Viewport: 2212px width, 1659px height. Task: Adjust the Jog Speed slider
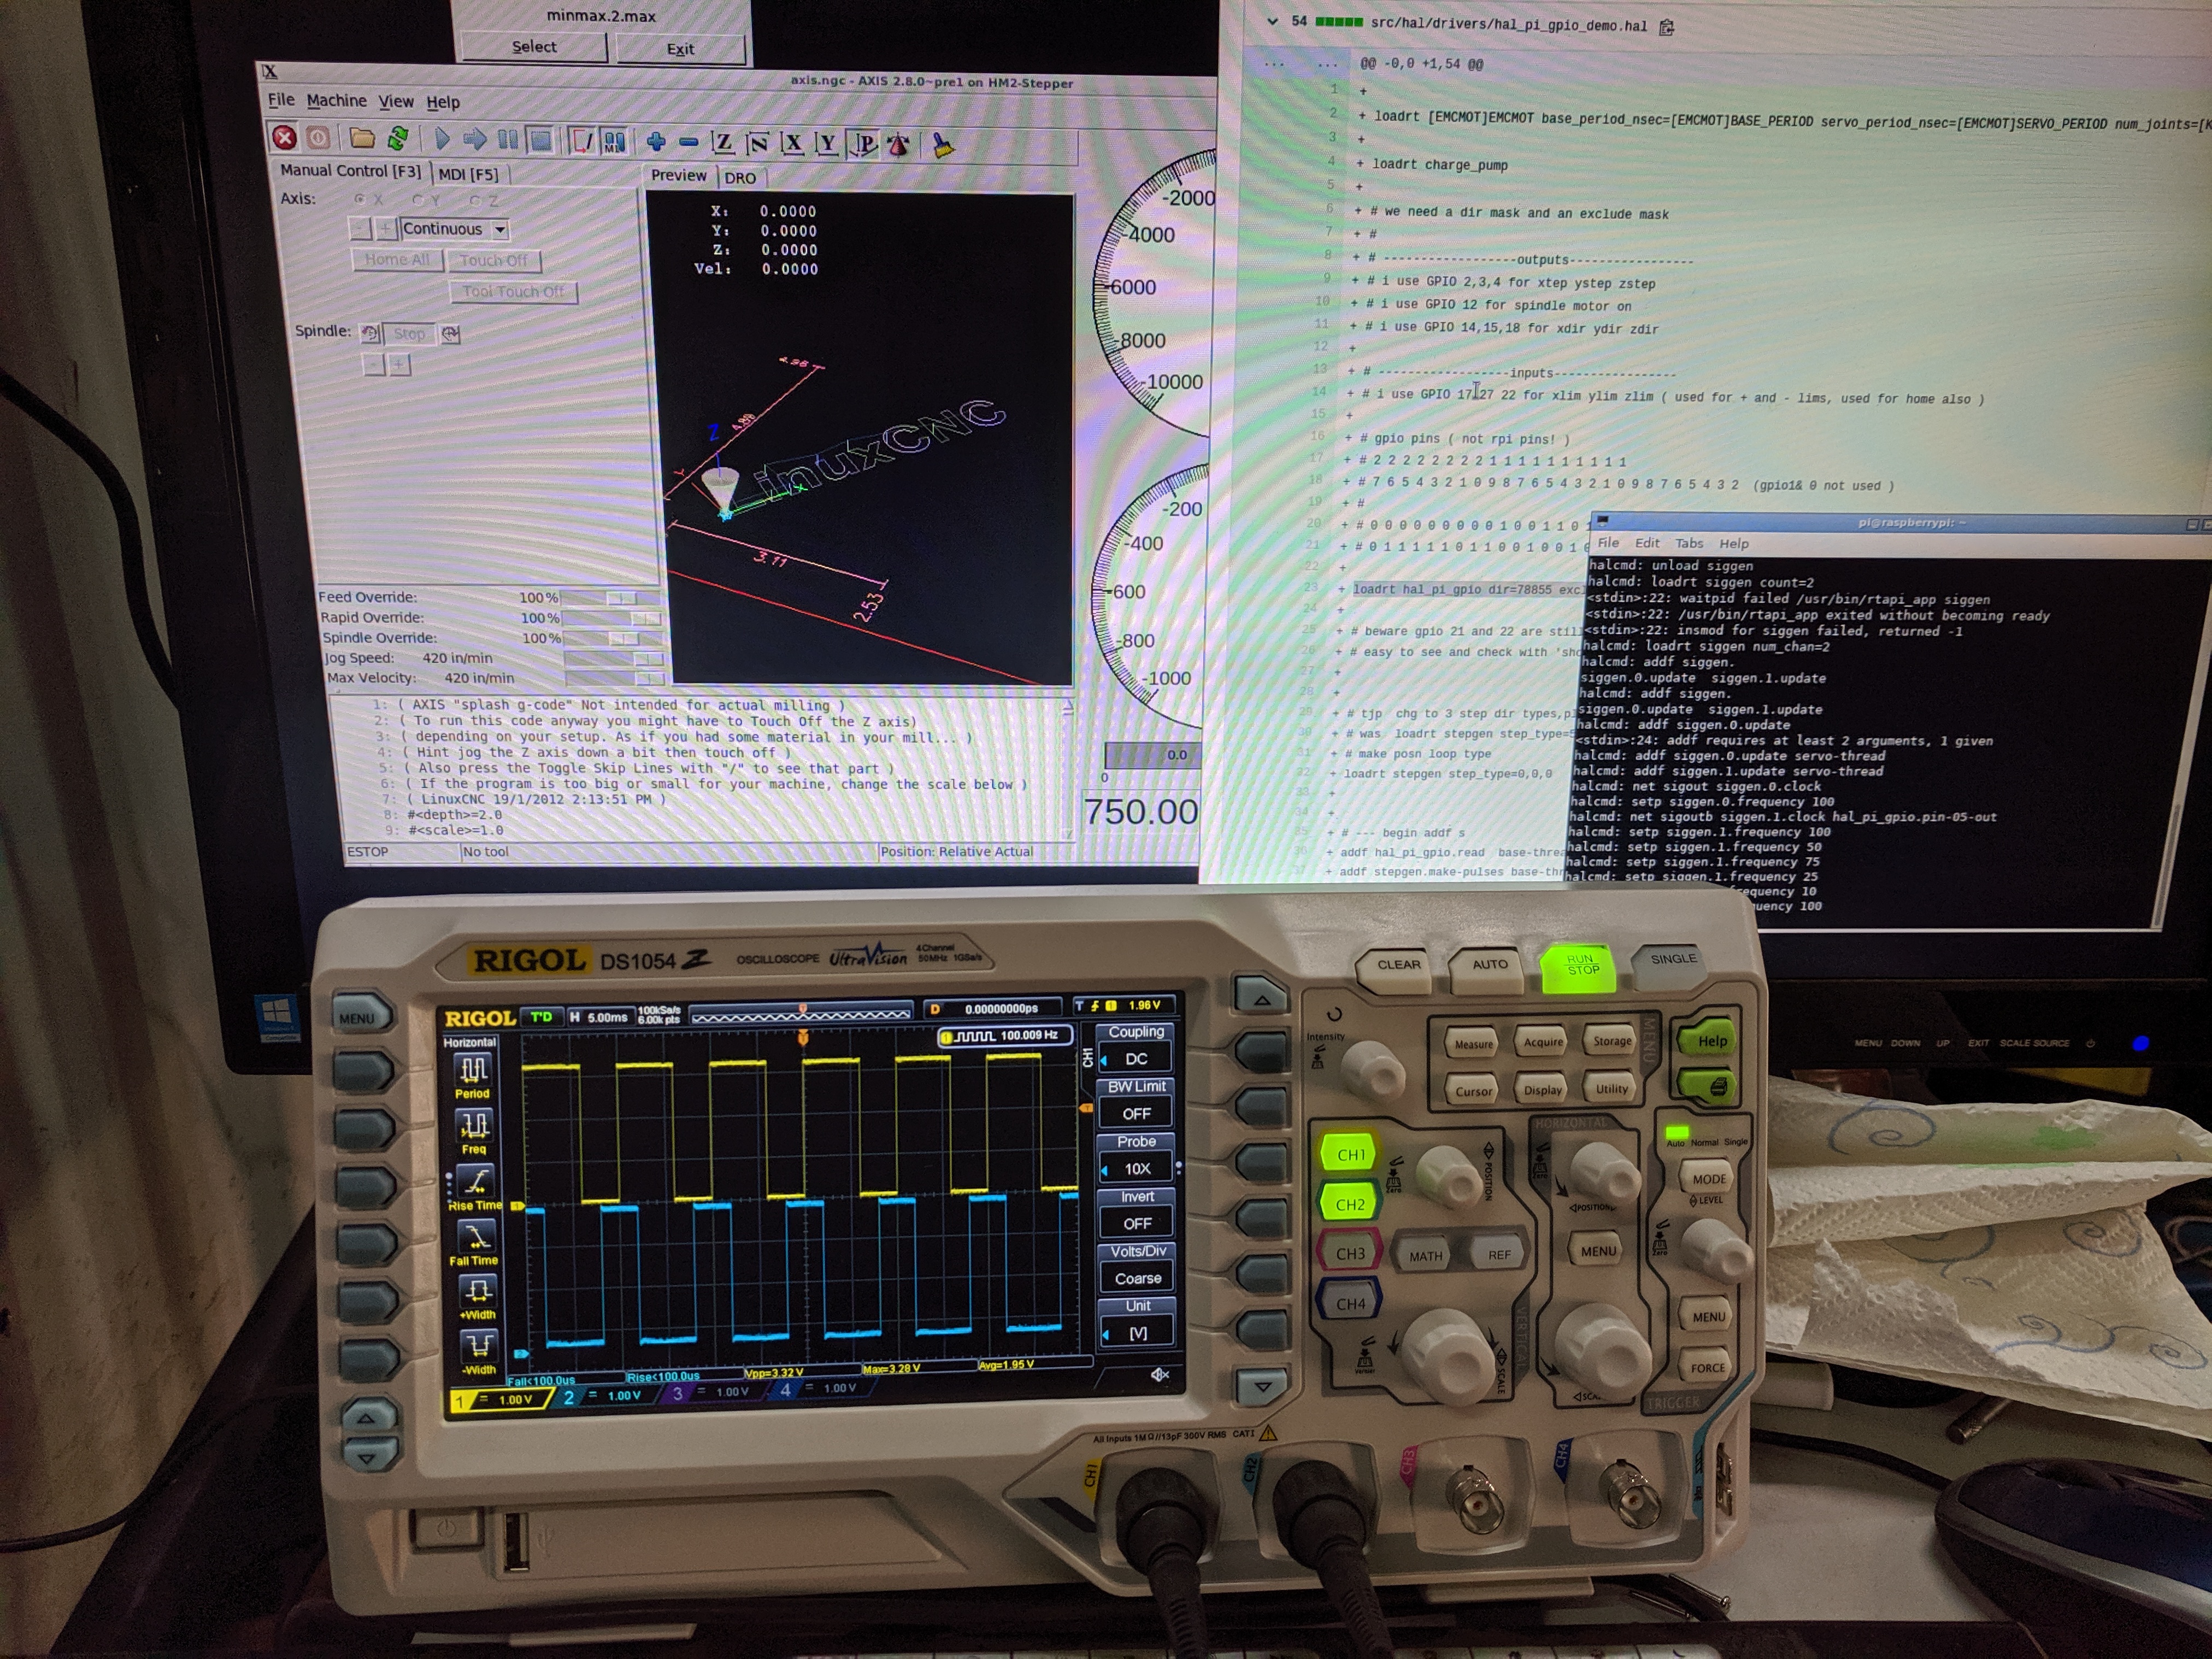pos(614,658)
